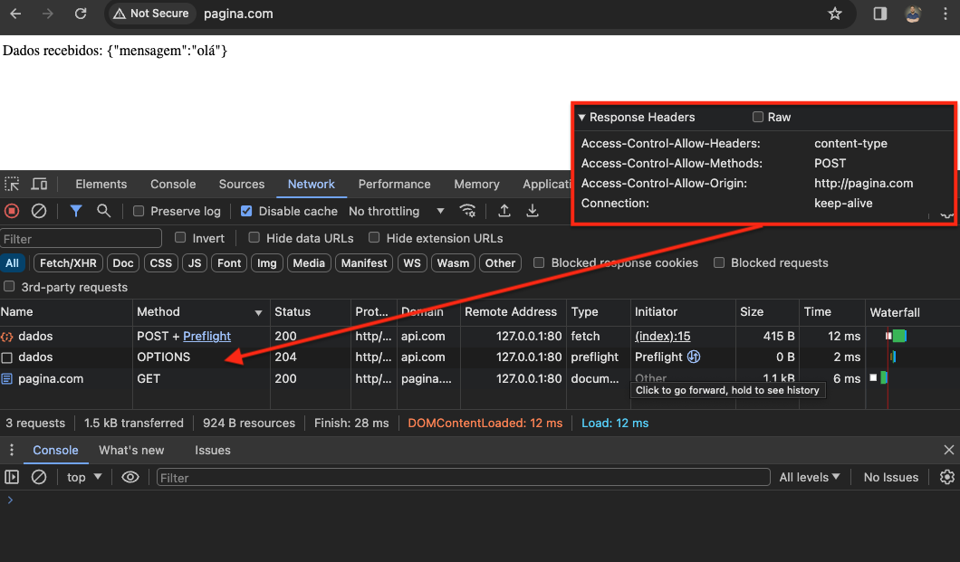Viewport: 960px width, 562px height.
Task: Click the Not Secure warning badge
Action: pyautogui.click(x=151, y=14)
